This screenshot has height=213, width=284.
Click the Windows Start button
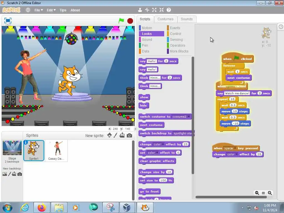7,207
